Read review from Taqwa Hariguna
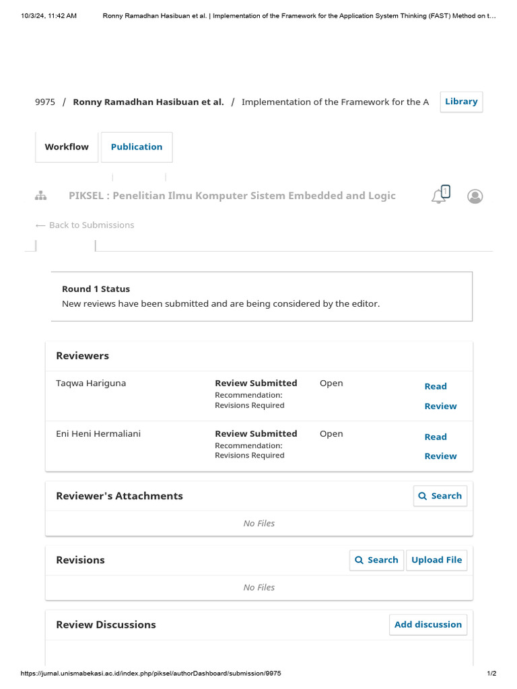 click(x=440, y=396)
